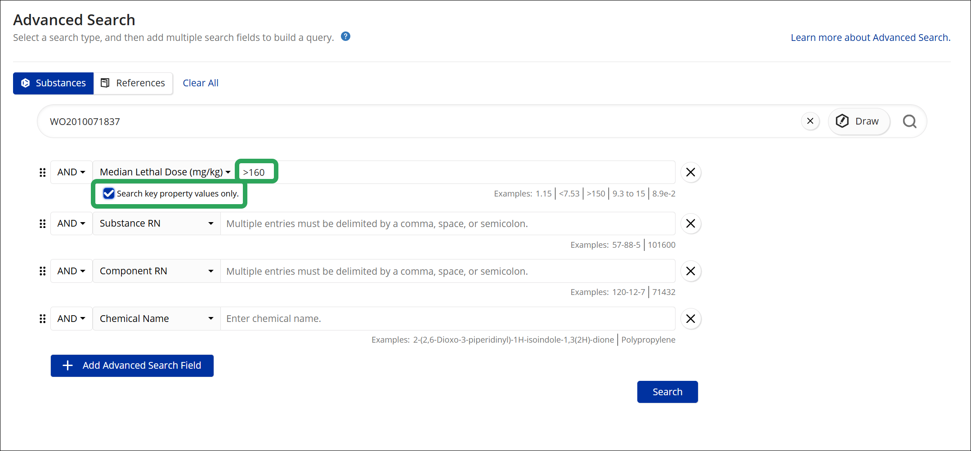
Task: Expand the Substance RN field type dropdown
Action: click(x=157, y=223)
